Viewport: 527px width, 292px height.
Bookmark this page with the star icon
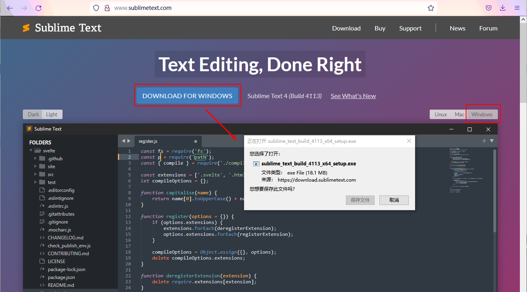pos(431,8)
